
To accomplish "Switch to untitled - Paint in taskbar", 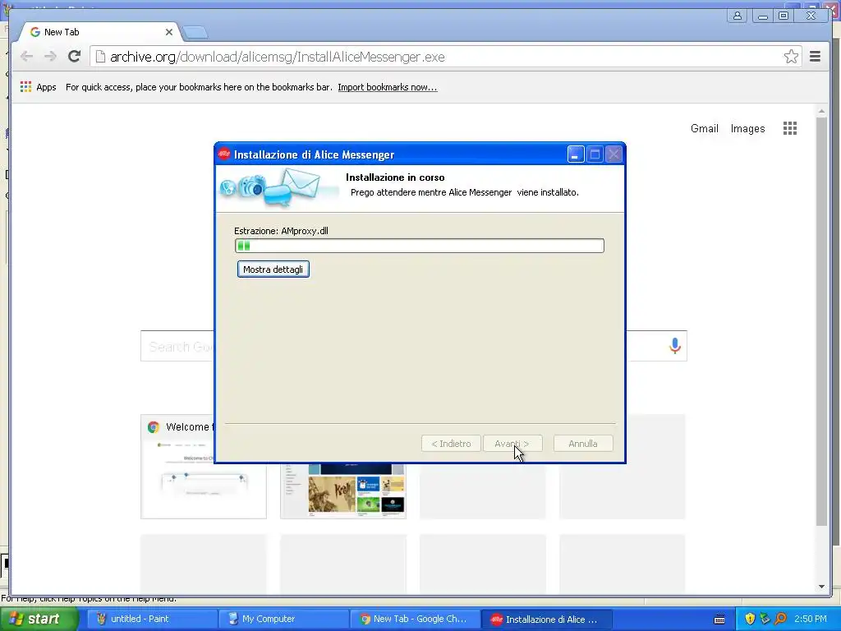I will [150, 619].
